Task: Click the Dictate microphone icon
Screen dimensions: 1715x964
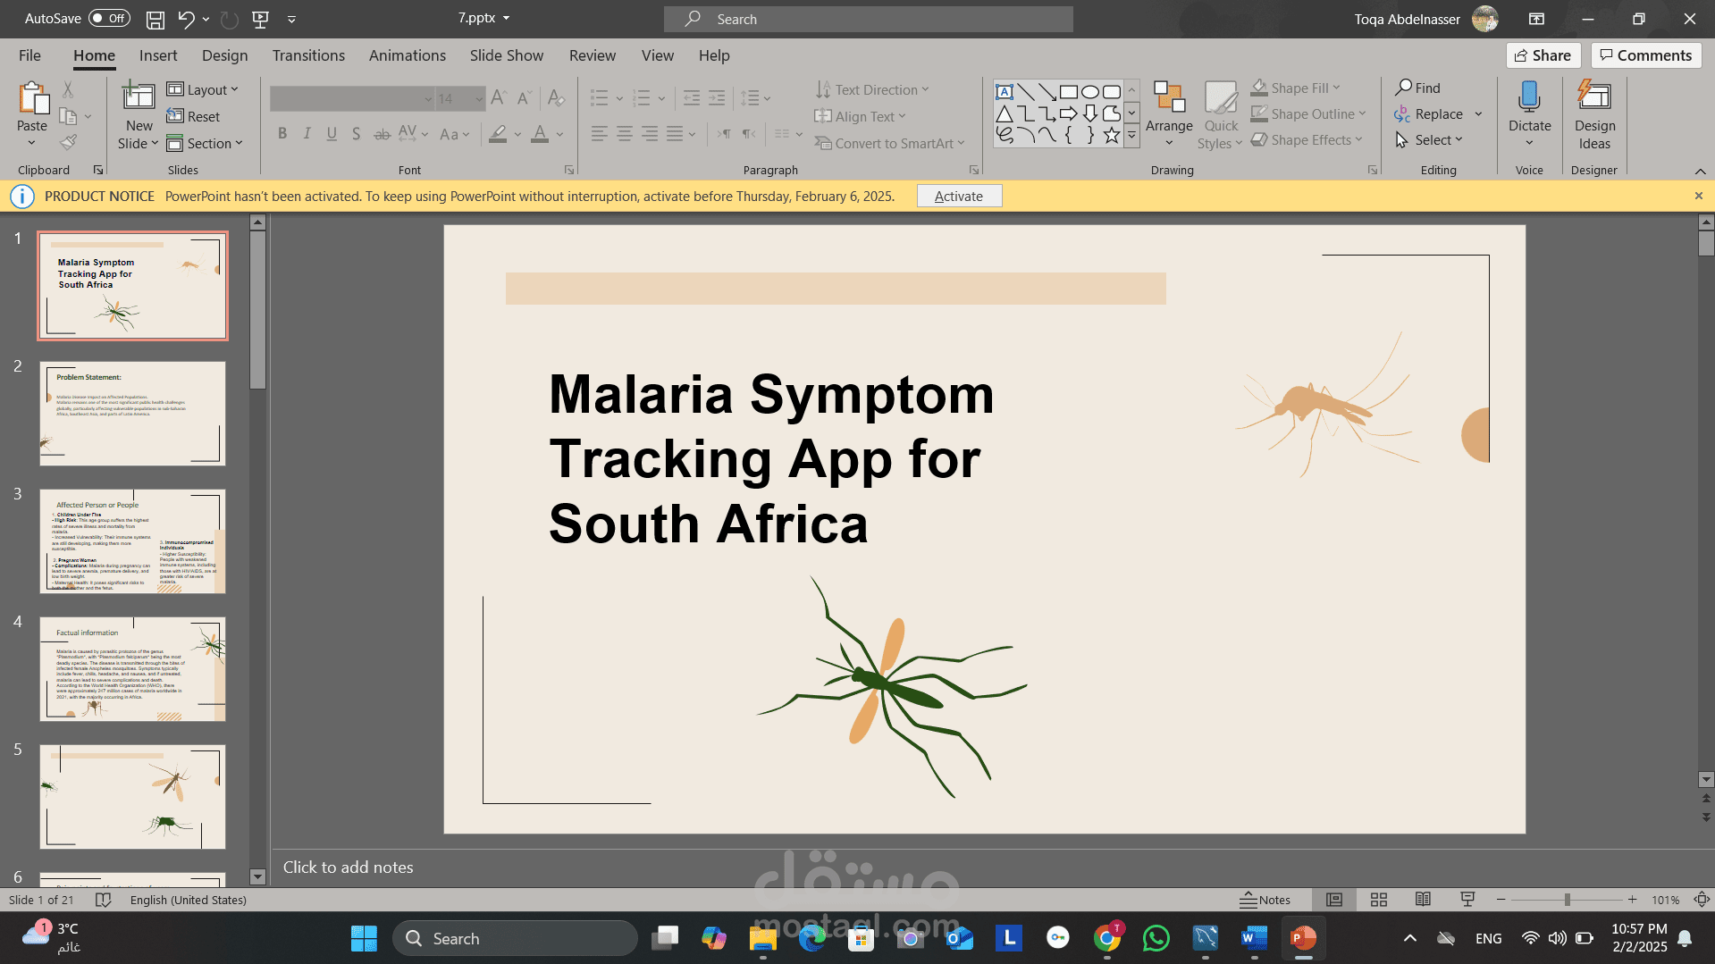Action: click(x=1529, y=96)
